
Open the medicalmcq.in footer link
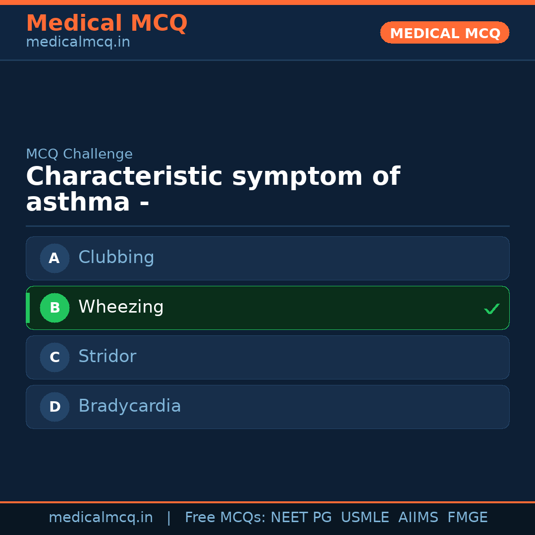pos(101,517)
